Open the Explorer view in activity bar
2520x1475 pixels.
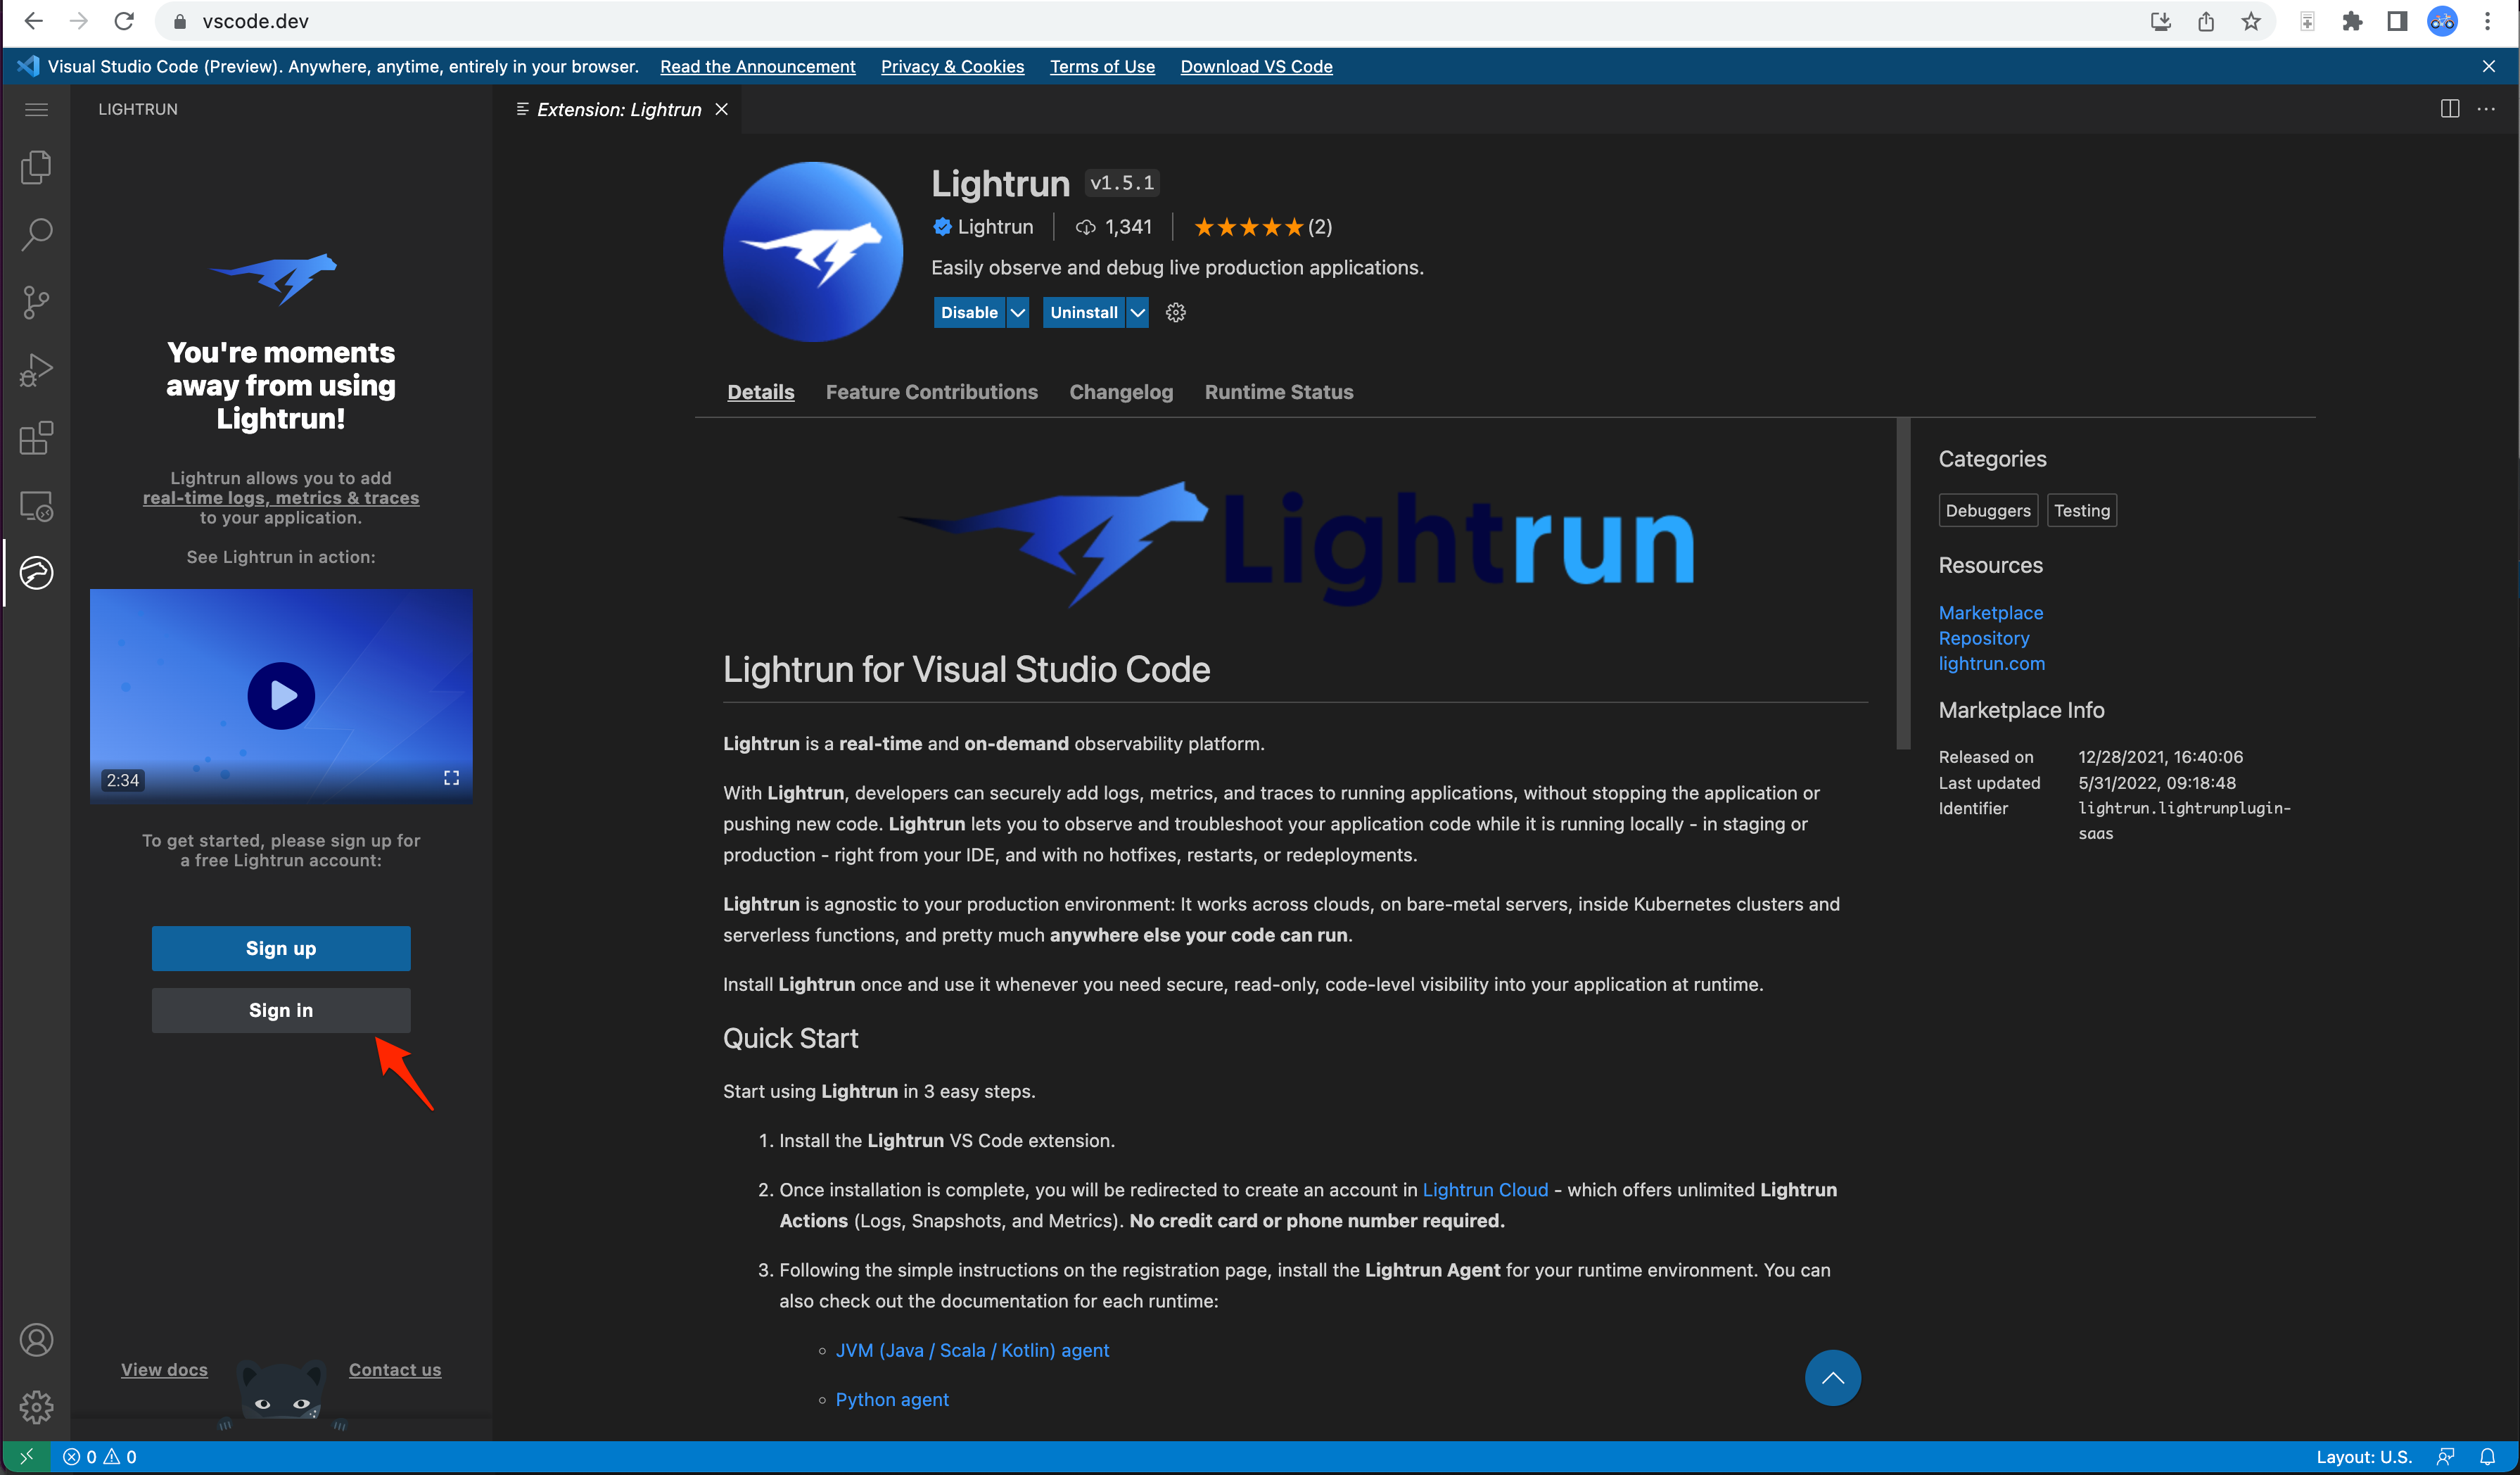pyautogui.click(x=36, y=167)
